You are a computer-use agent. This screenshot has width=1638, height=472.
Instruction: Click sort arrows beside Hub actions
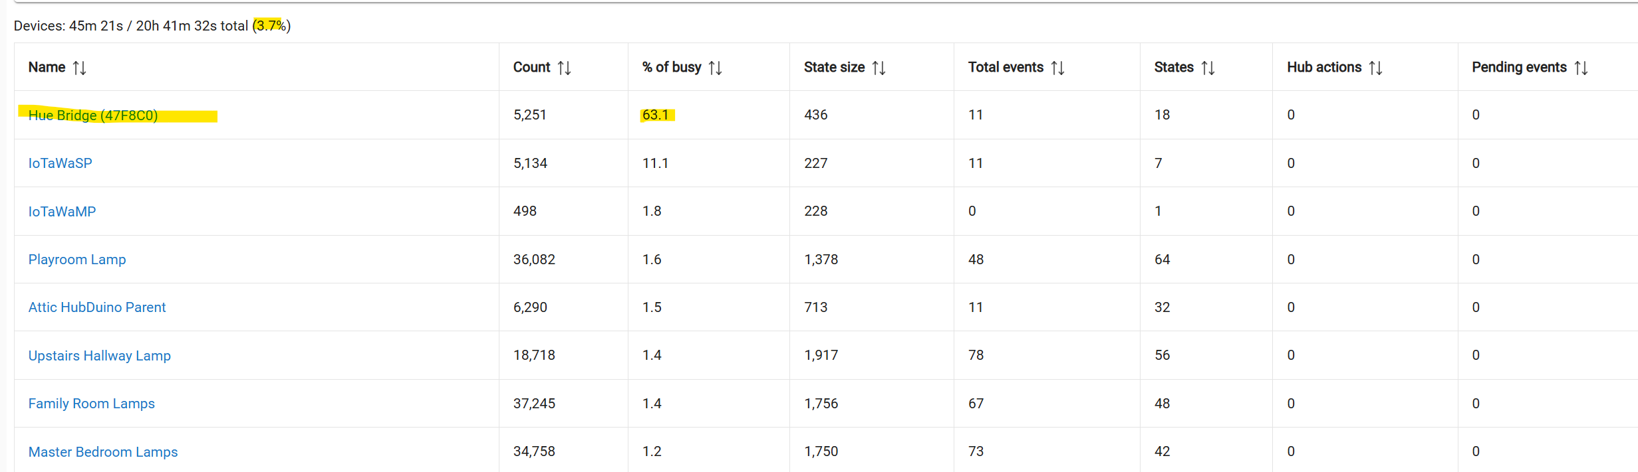[x=1376, y=68]
